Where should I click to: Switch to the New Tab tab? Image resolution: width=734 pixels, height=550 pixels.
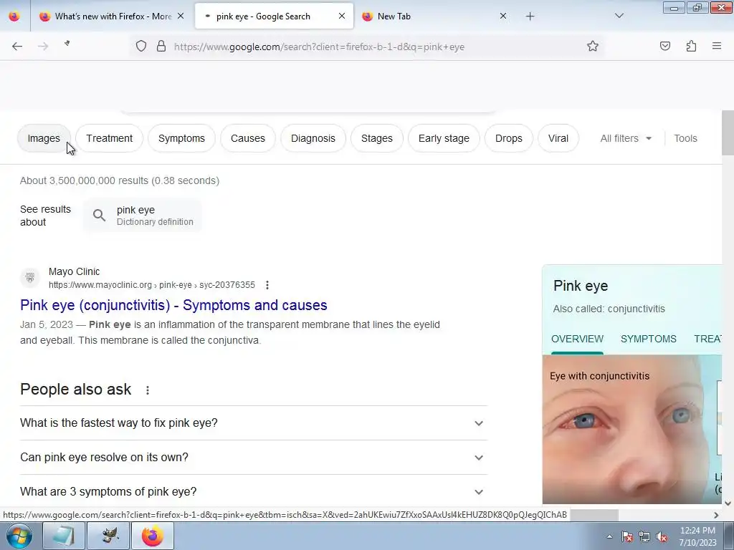pyautogui.click(x=434, y=16)
